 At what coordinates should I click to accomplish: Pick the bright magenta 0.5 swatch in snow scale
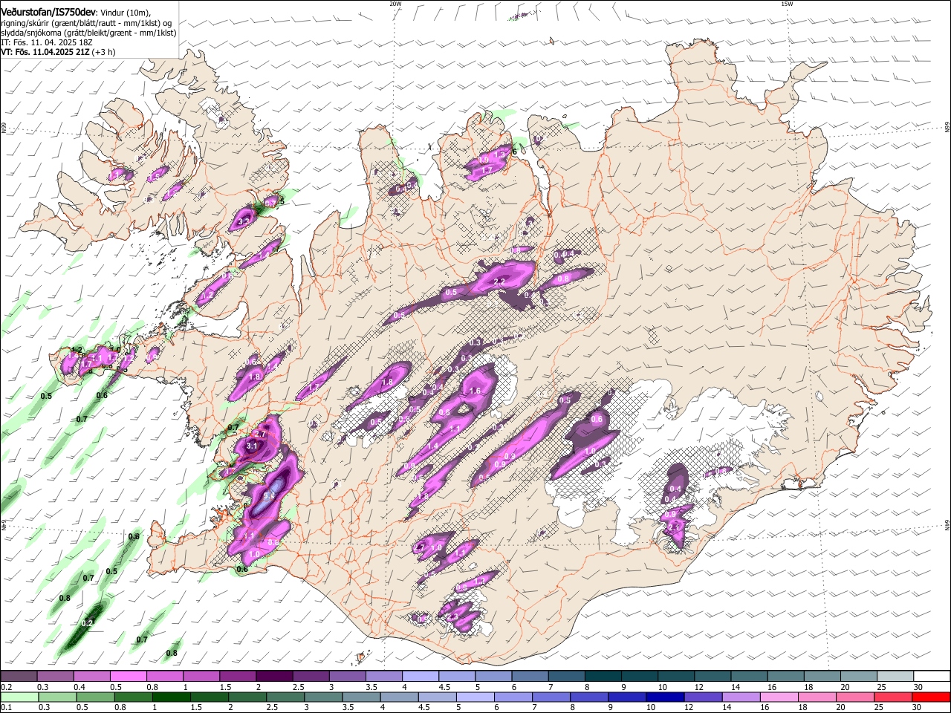(x=128, y=677)
